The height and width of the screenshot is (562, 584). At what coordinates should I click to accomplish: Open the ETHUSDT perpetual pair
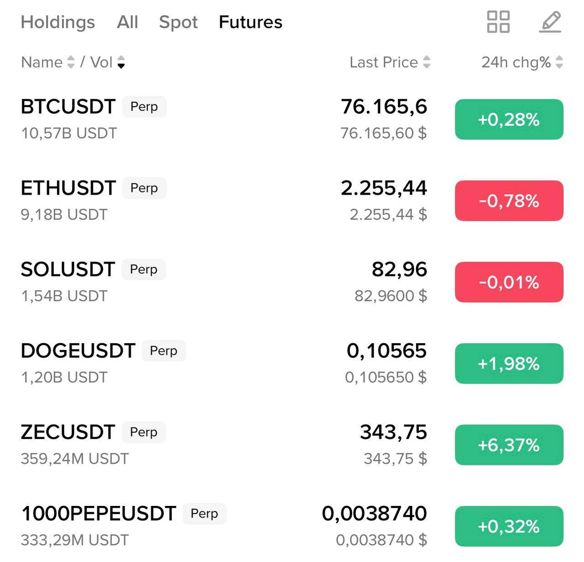(68, 188)
